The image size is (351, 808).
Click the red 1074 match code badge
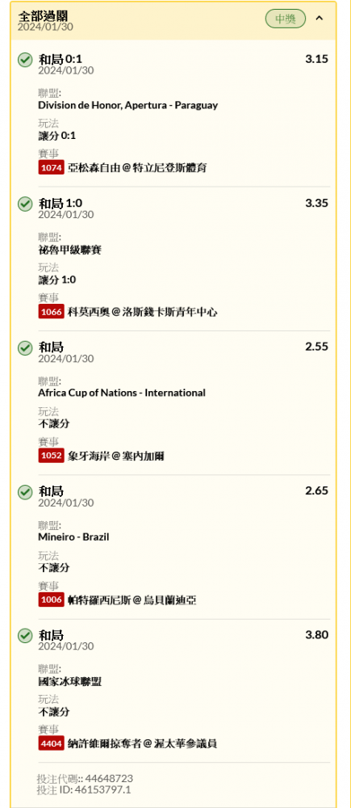51,167
